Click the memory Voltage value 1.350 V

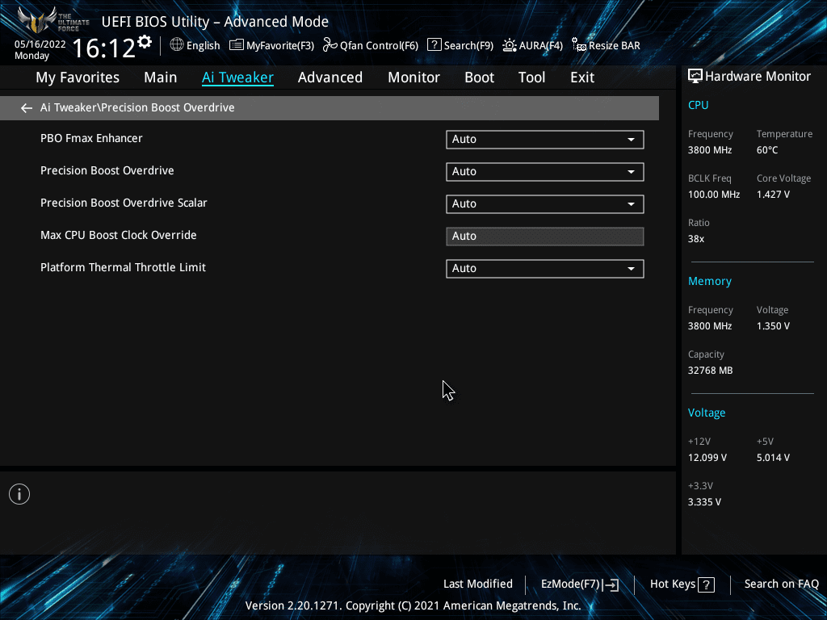pyautogui.click(x=773, y=326)
